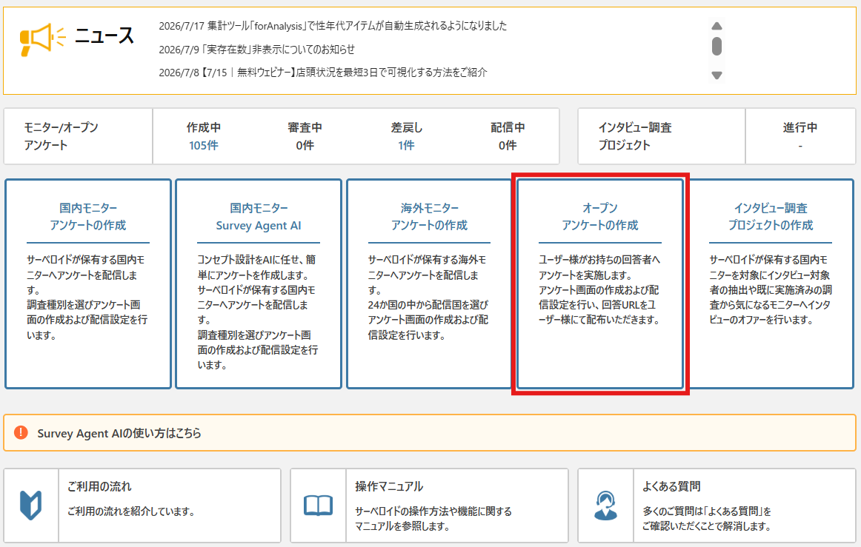861x547 pixels.
Task: Click the headset support FAQ icon
Action: (x=605, y=506)
